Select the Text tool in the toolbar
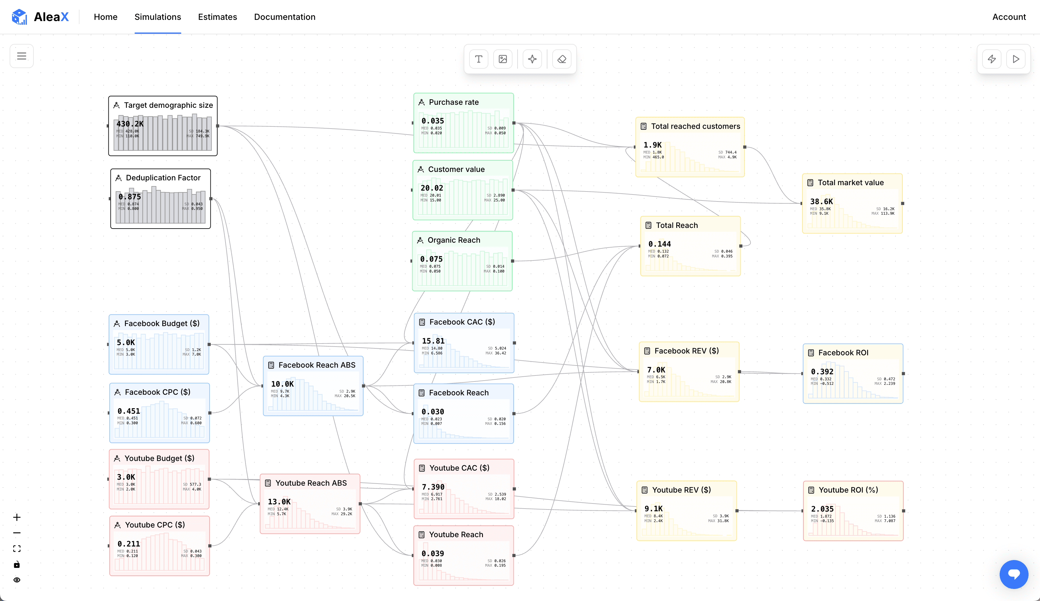 pyautogui.click(x=478, y=59)
